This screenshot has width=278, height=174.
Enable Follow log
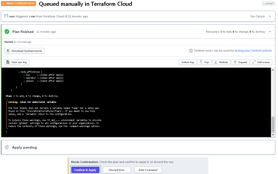click(x=188, y=62)
